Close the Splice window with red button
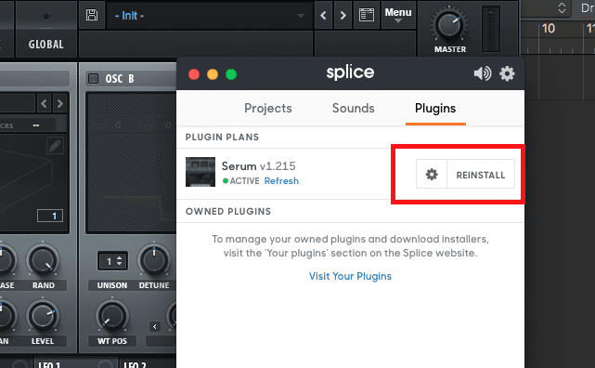Viewport: 595px width, 368px height. coord(194,74)
